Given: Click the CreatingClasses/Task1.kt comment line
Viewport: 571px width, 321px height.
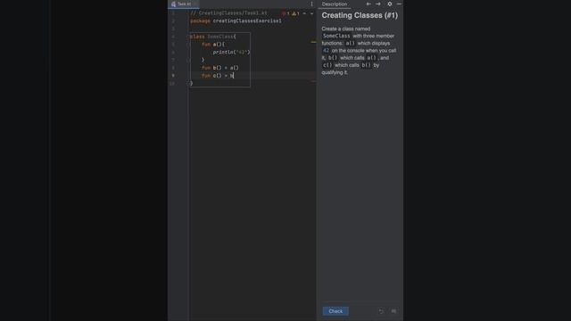Looking at the screenshot, I should (228, 13).
